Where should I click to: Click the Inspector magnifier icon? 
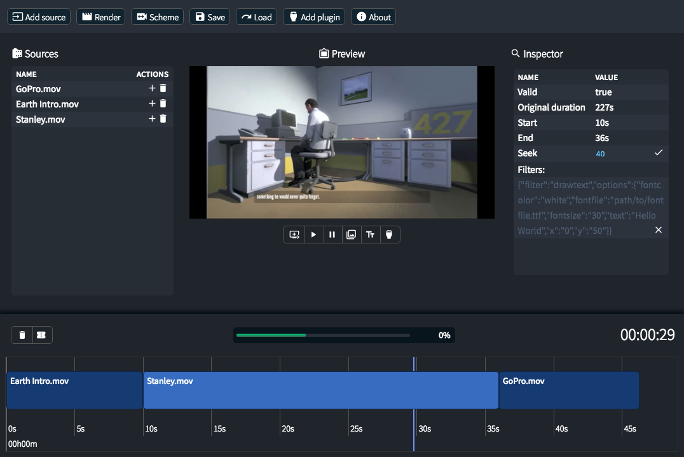click(x=515, y=53)
